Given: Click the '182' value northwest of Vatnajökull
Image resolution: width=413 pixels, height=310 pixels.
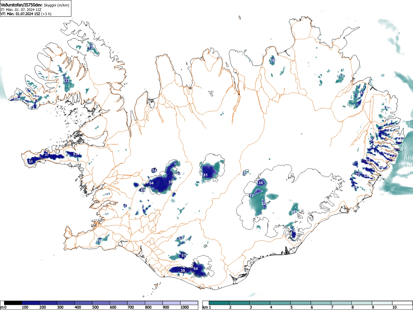Looking at the screenshot, I should tap(245, 173).
